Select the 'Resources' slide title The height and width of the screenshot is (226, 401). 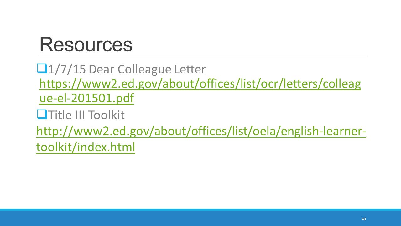[x=86, y=45]
